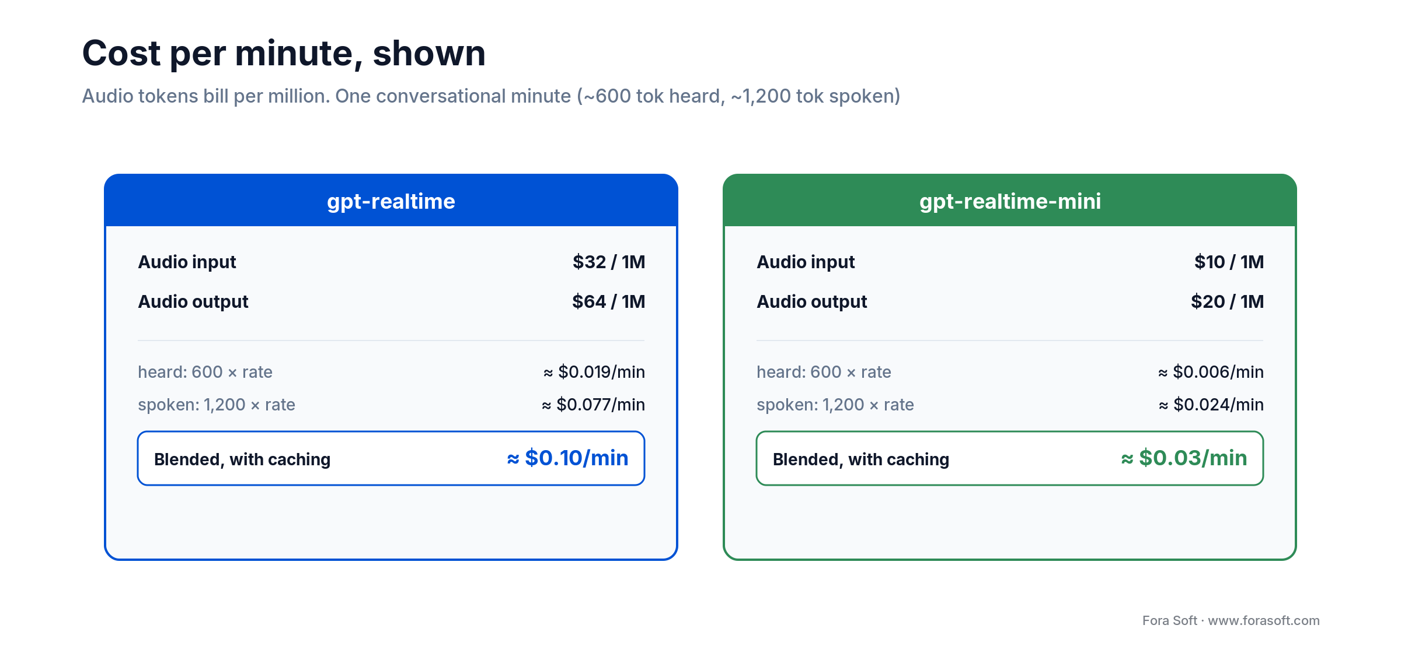This screenshot has width=1401, height=653.
Task: Click the '$20 / 1M' price value
Action: (x=1227, y=301)
